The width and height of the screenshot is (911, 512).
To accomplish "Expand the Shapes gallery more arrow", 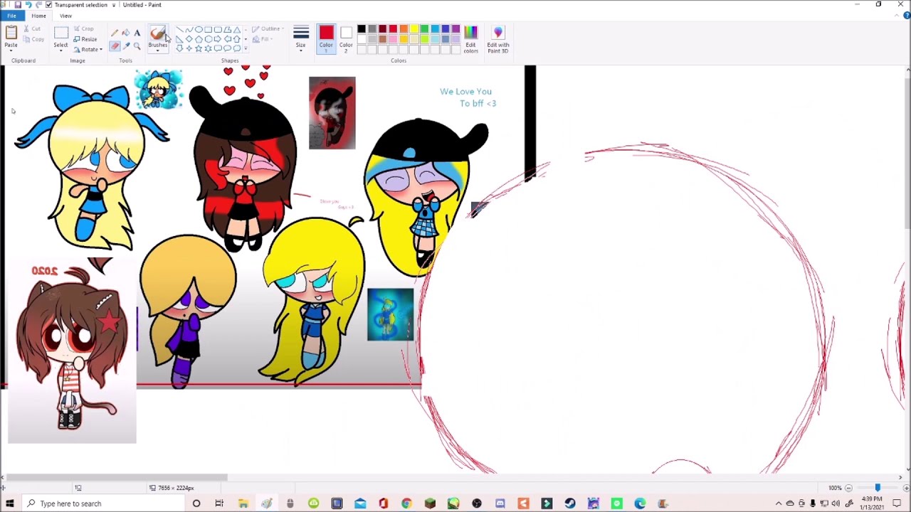I will click(246, 48).
